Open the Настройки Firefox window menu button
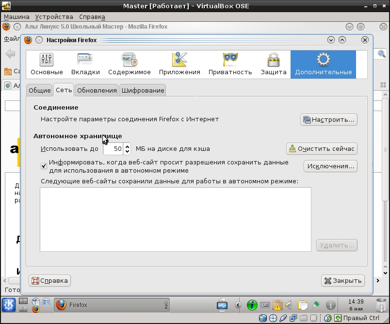Viewport: 390px width, 324px height. [39, 40]
